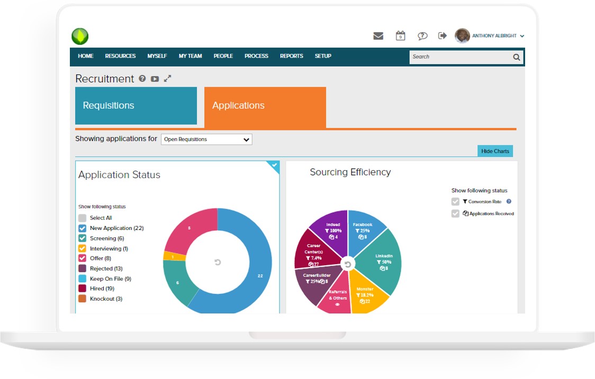Screen dimensions: 595x379
Task: Reset the Application Status donut chart
Action: pyautogui.click(x=218, y=262)
